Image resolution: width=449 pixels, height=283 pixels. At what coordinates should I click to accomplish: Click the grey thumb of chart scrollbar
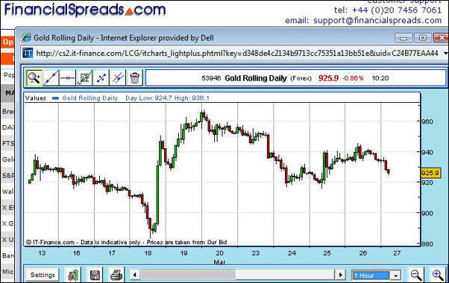[188, 276]
